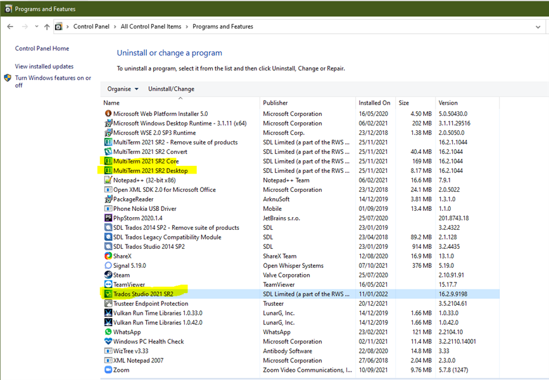Image resolution: width=549 pixels, height=380 pixels.
Task: Click the All Control Panel Items breadcrumb
Action: (x=151, y=27)
